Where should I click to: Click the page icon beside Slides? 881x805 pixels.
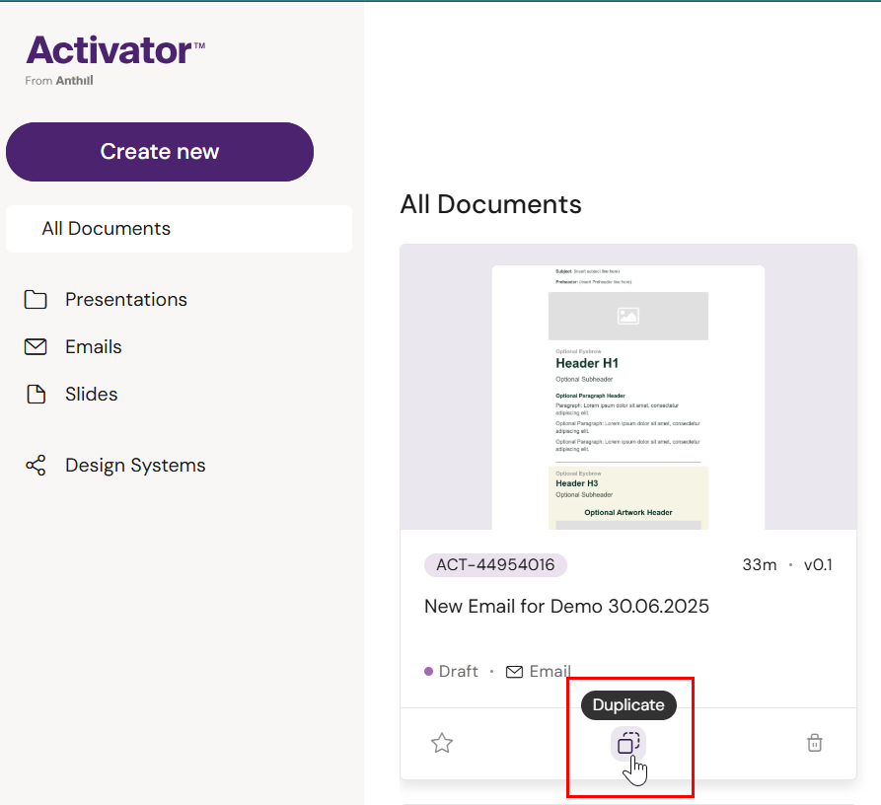pyautogui.click(x=36, y=395)
